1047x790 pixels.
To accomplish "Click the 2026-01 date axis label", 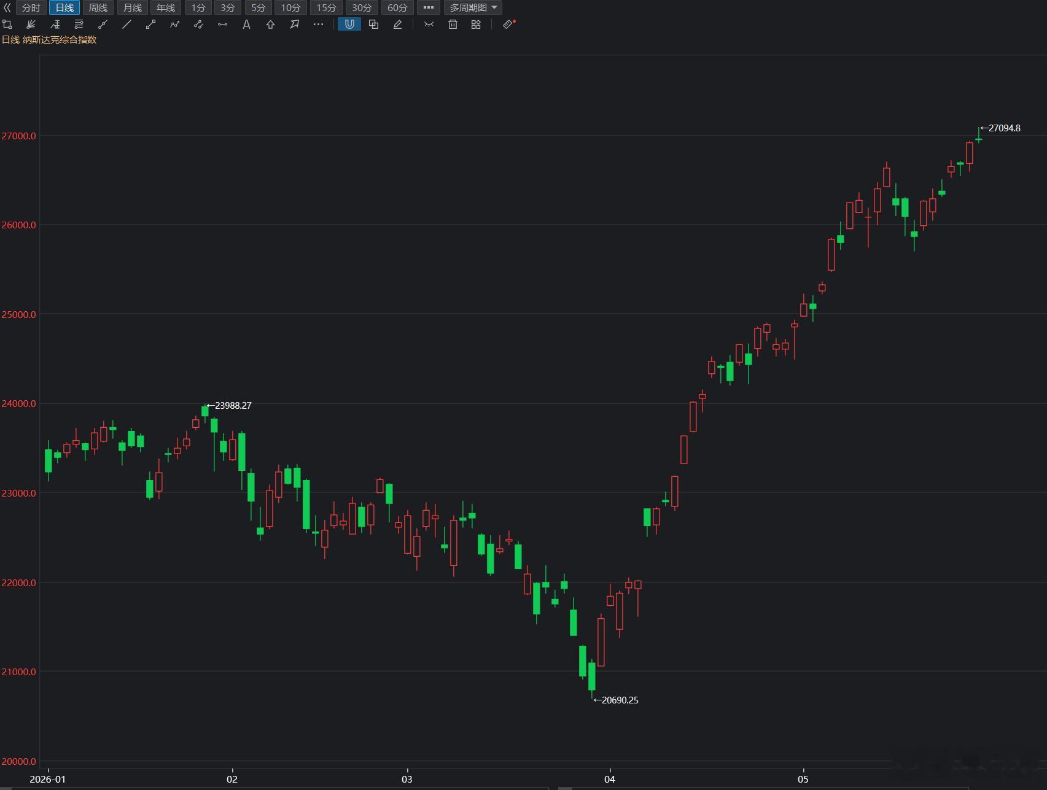I will pyautogui.click(x=48, y=780).
